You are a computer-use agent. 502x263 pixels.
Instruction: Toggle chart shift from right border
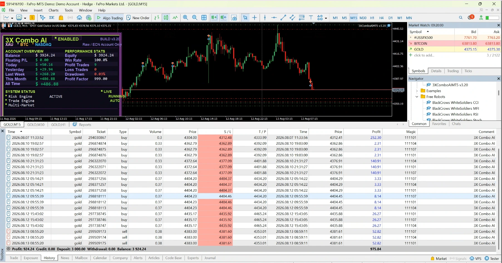click(x=223, y=18)
